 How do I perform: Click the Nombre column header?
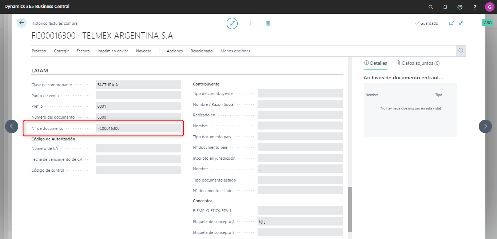[x=372, y=95]
